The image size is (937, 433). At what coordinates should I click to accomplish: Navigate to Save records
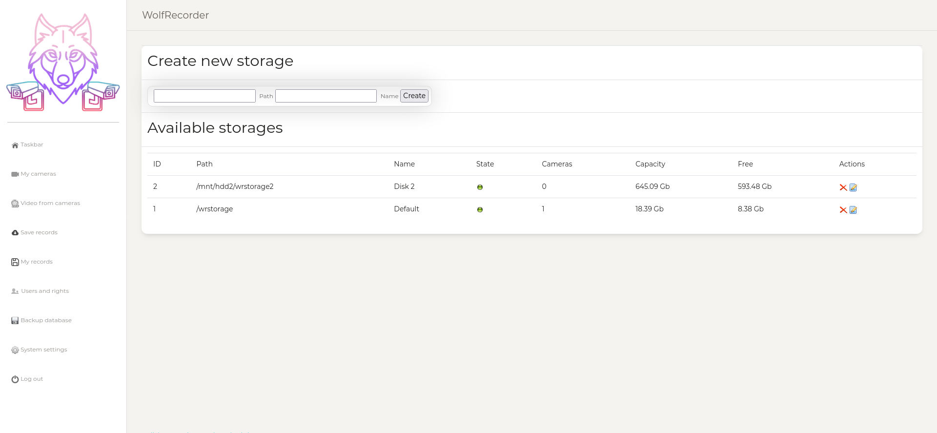tap(39, 233)
